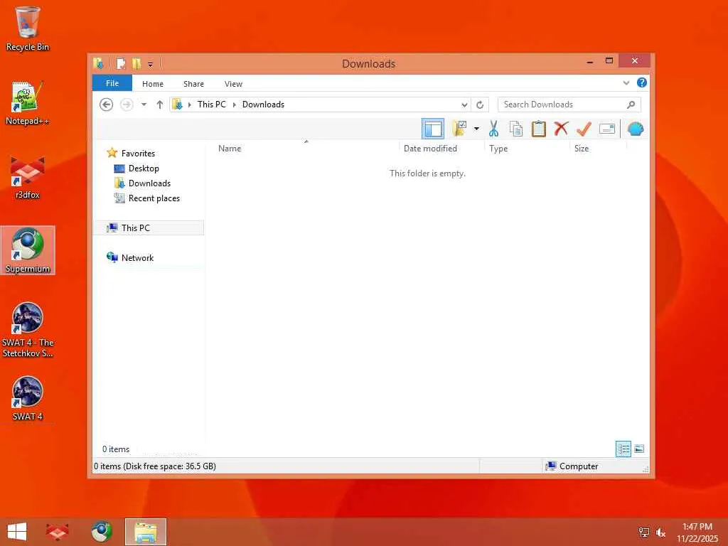Image resolution: width=728 pixels, height=546 pixels.
Task: Select the r3dfox desktop shortcut
Action: [x=28, y=177]
